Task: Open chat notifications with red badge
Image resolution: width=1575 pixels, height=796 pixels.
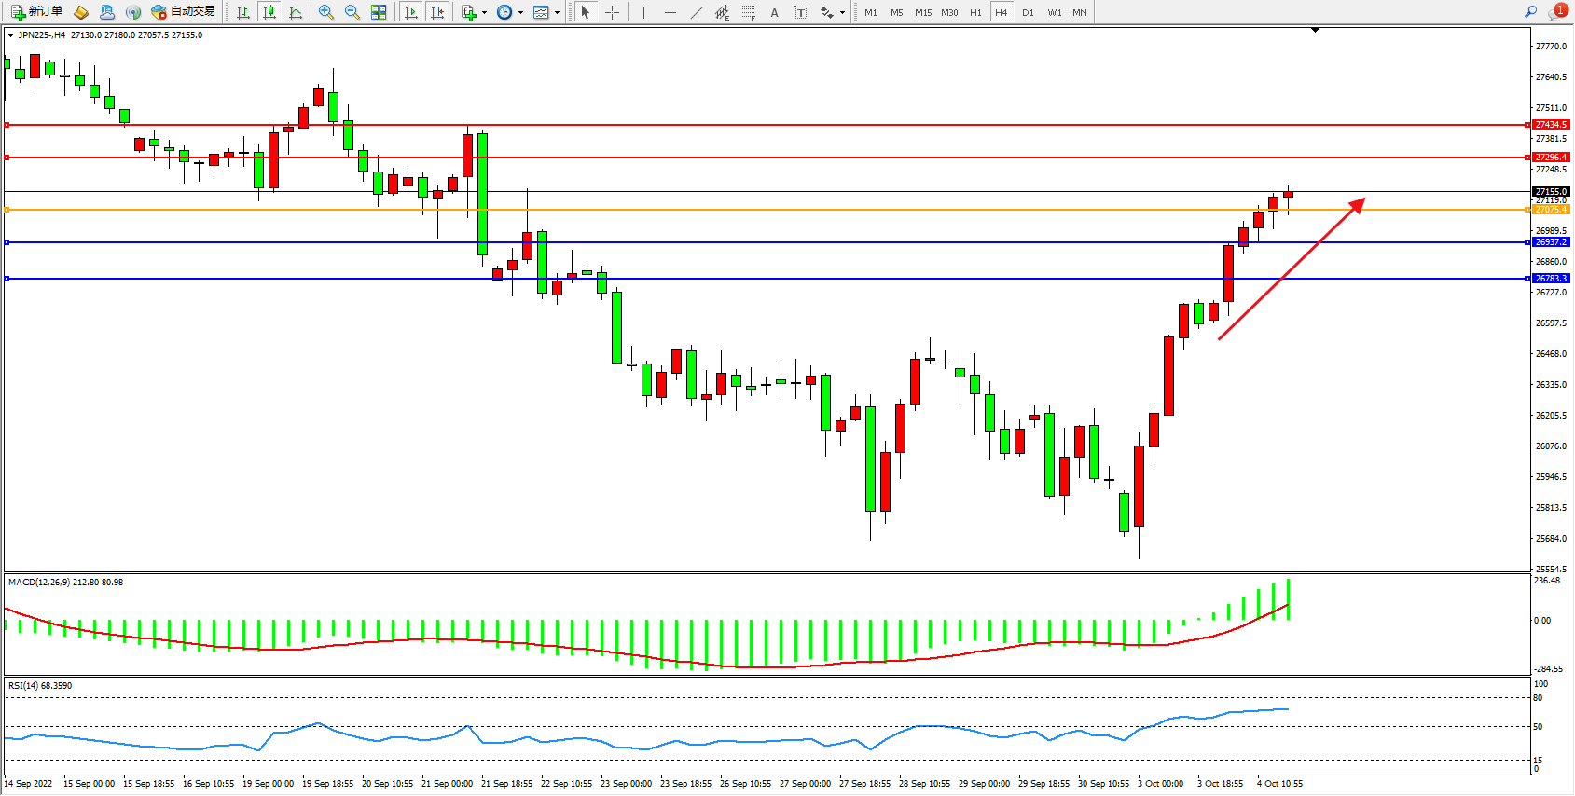Action: [1557, 11]
